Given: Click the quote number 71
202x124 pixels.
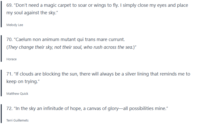Looking at the screenshot, I should click(x=9, y=74).
